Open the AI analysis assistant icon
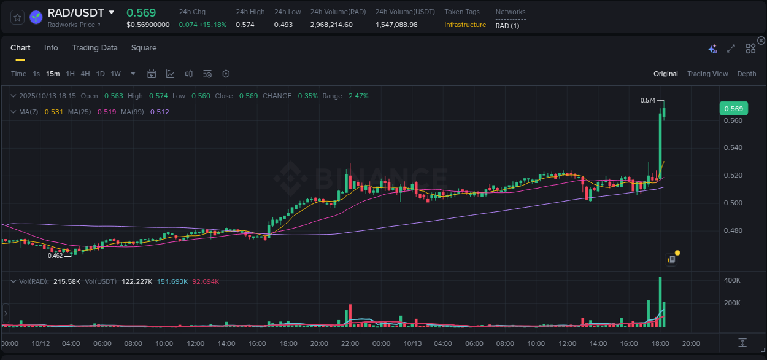 [712, 48]
